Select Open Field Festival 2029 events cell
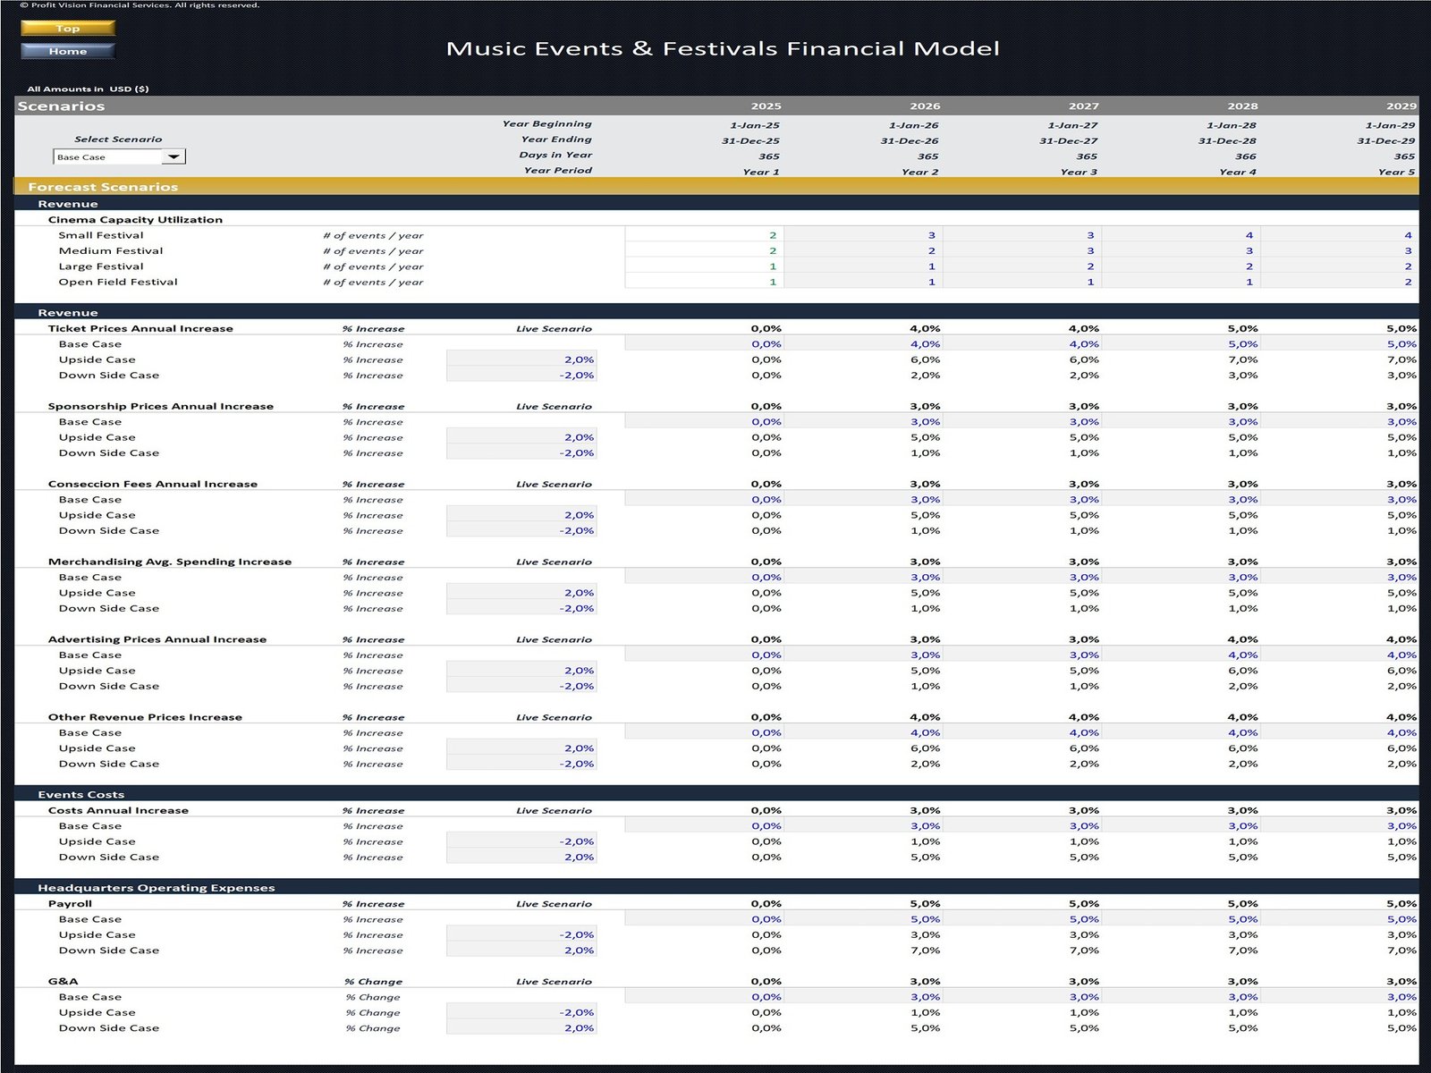Viewport: 1431px width, 1073px height. pos(1339,282)
